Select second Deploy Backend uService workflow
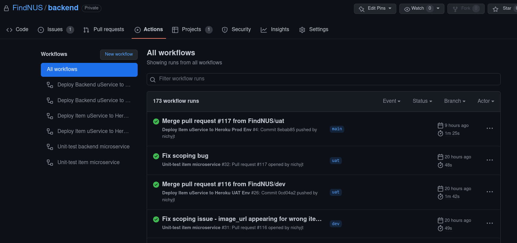The height and width of the screenshot is (243, 517). tap(89, 100)
